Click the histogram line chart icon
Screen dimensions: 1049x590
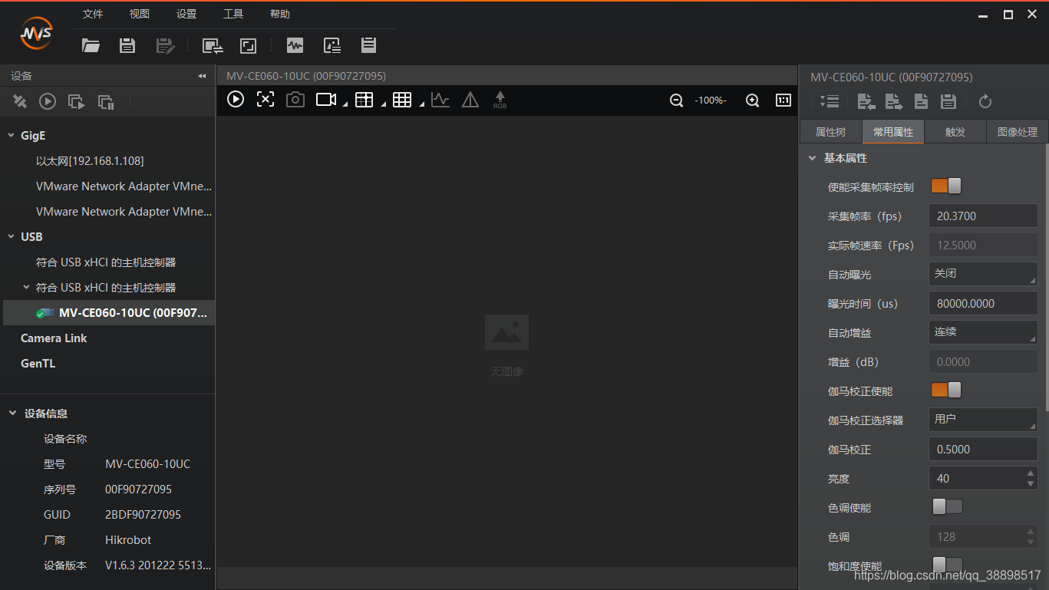tap(440, 100)
